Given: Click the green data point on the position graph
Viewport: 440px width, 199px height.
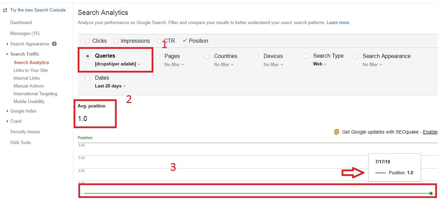Looking at the screenshot, I should point(431,193).
